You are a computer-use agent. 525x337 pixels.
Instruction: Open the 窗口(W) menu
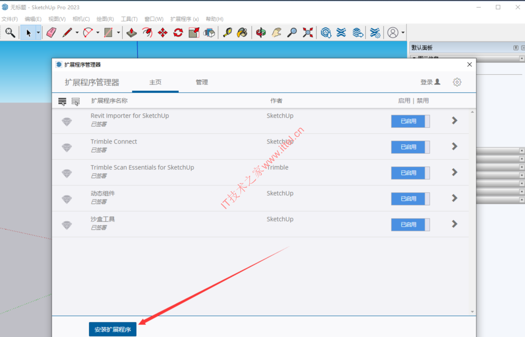154,19
